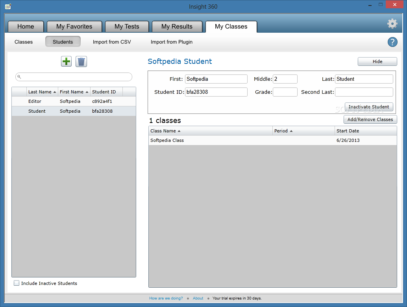Select the My Classes tab
This screenshot has height=307, width=407.
(x=231, y=26)
